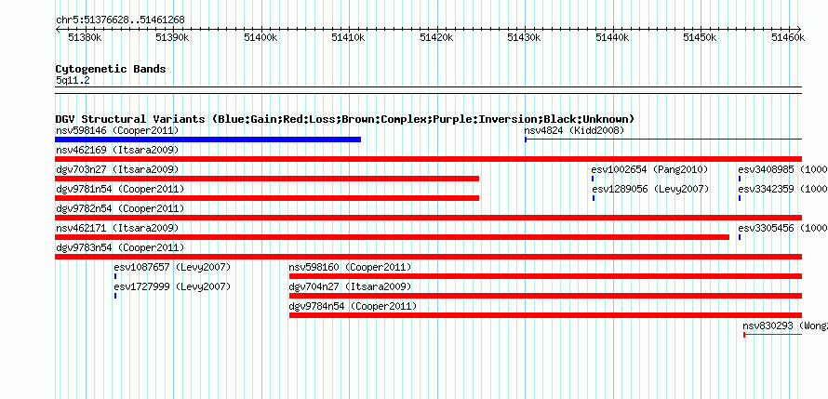Viewport: 828px width, 399px height.
Task: Click the chr5:51376628..51461268 coordinates label
Action: pos(120,20)
